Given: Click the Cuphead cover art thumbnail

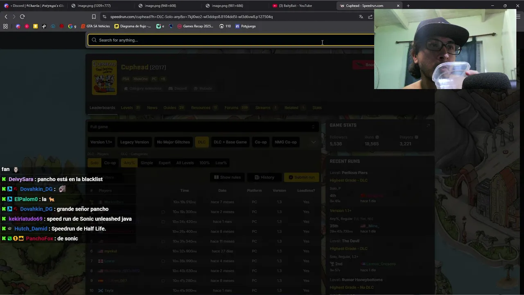Looking at the screenshot, I should (104, 78).
